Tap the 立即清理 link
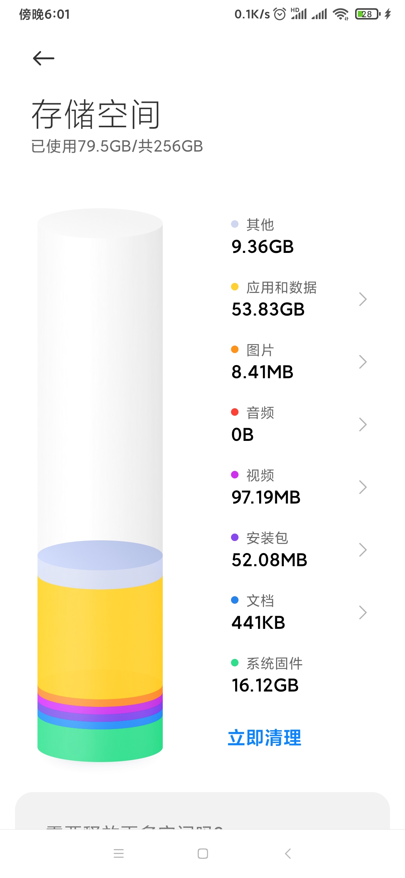 (x=264, y=738)
